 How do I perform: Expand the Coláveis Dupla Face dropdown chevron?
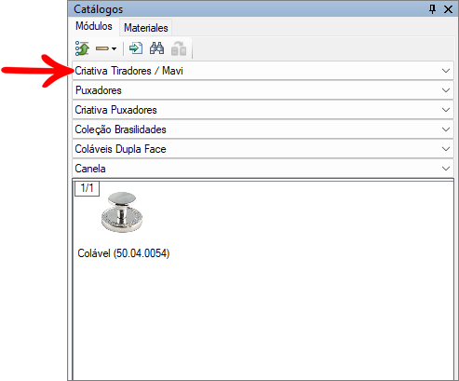(x=446, y=149)
